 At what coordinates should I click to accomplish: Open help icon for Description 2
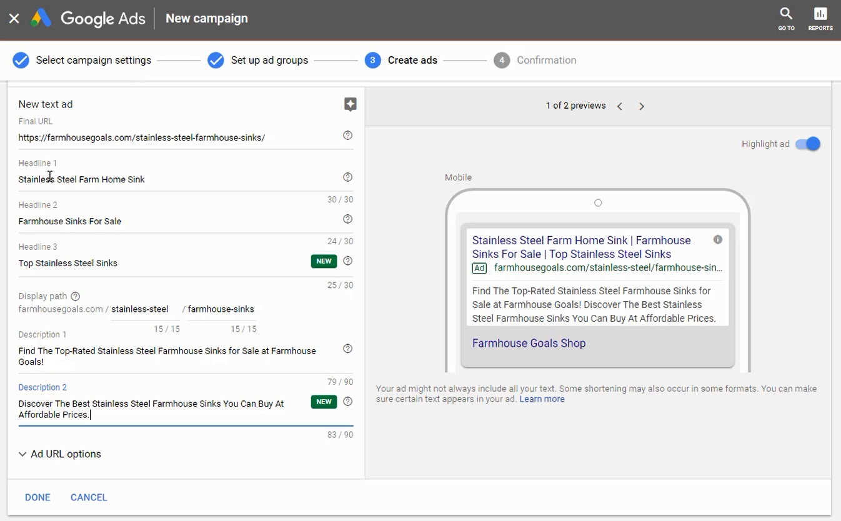[348, 402]
